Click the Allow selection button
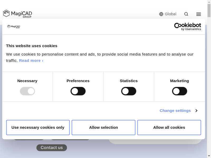 click(x=103, y=127)
